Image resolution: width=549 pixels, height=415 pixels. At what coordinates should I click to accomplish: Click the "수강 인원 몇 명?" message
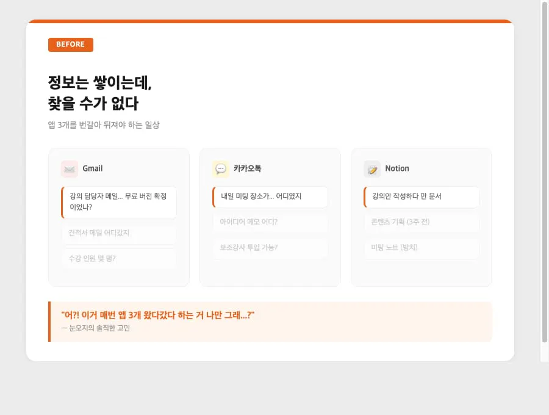pyautogui.click(x=119, y=259)
